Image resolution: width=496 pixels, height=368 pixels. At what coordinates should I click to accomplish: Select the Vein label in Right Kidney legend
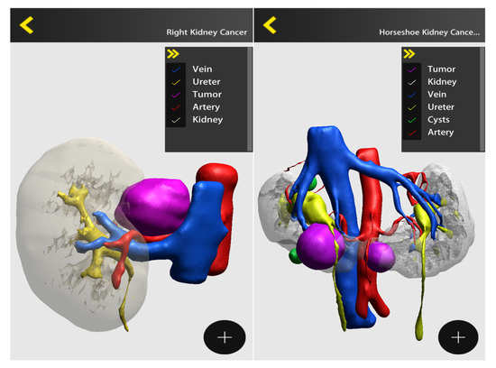pos(202,69)
